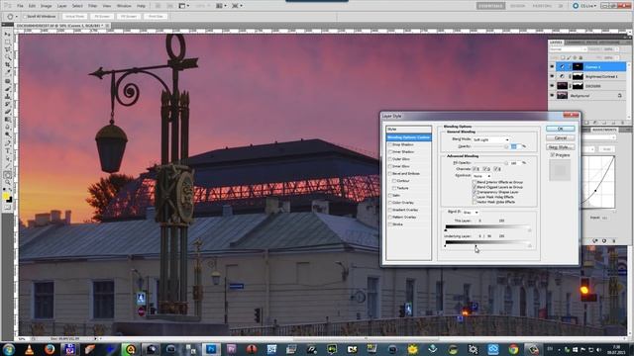Viewport: 634px width, 356px height.
Task: Click the New Style button
Action: click(x=560, y=147)
